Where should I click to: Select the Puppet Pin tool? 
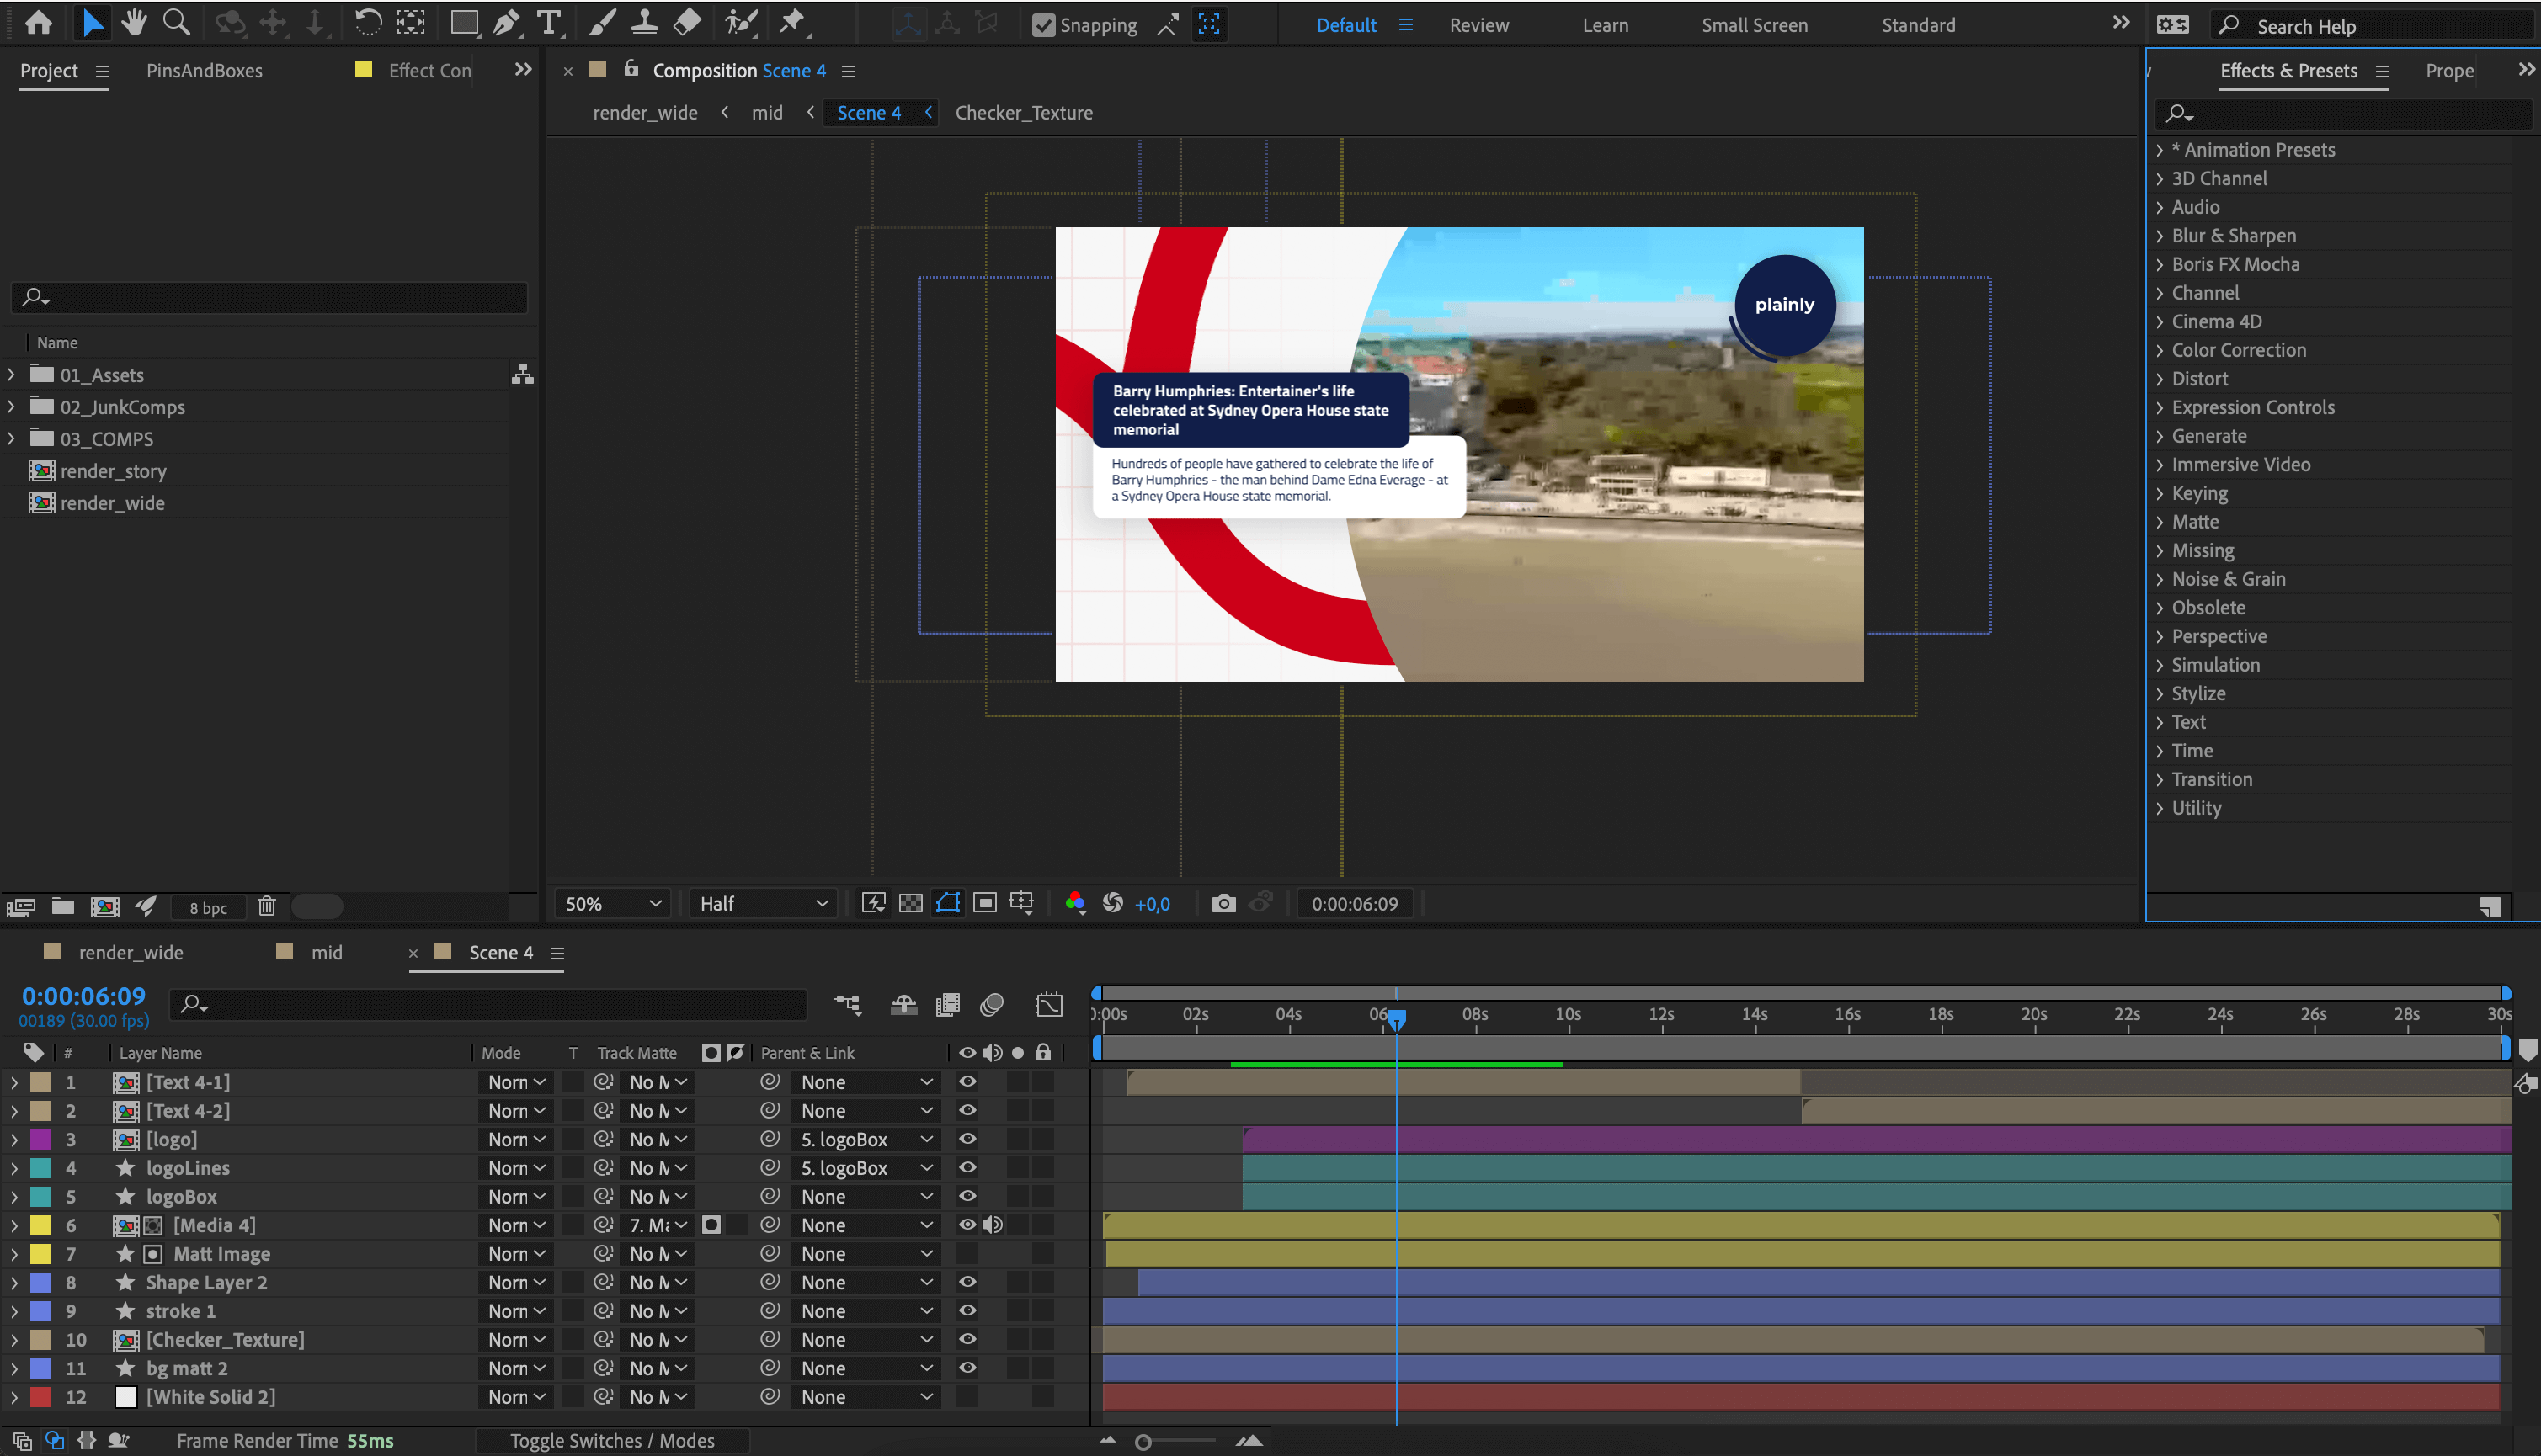791,22
